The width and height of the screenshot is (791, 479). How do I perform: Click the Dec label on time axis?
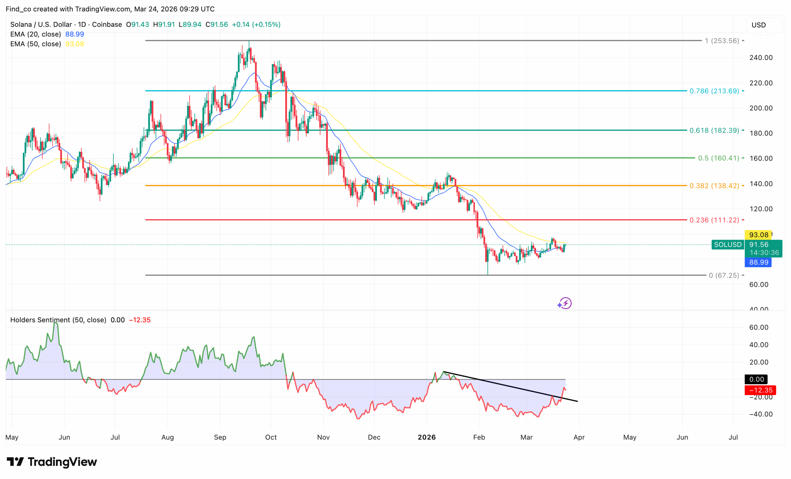point(374,437)
